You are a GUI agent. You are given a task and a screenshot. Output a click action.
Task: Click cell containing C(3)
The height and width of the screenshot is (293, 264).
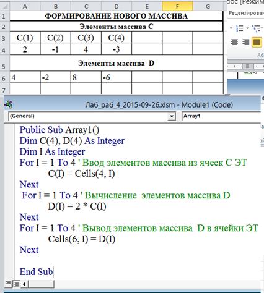pos(86,38)
